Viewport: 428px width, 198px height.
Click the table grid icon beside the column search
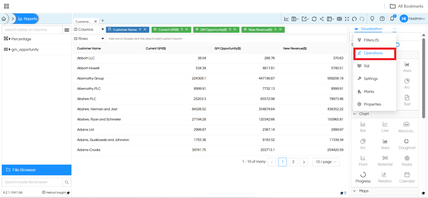click(x=66, y=30)
